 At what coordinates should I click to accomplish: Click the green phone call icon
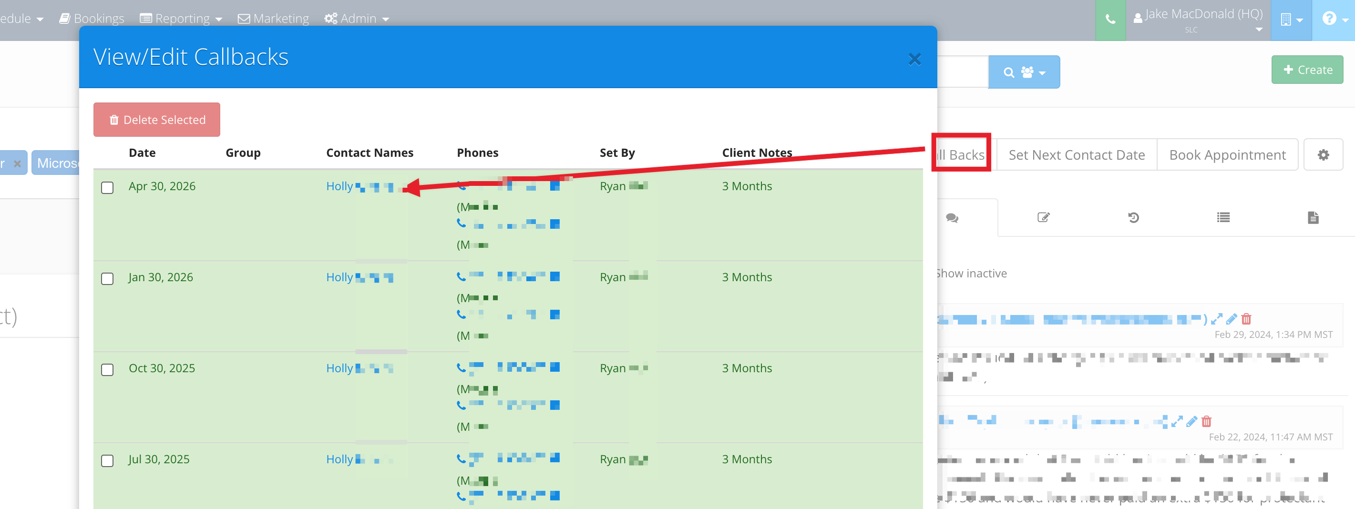pyautogui.click(x=1110, y=20)
